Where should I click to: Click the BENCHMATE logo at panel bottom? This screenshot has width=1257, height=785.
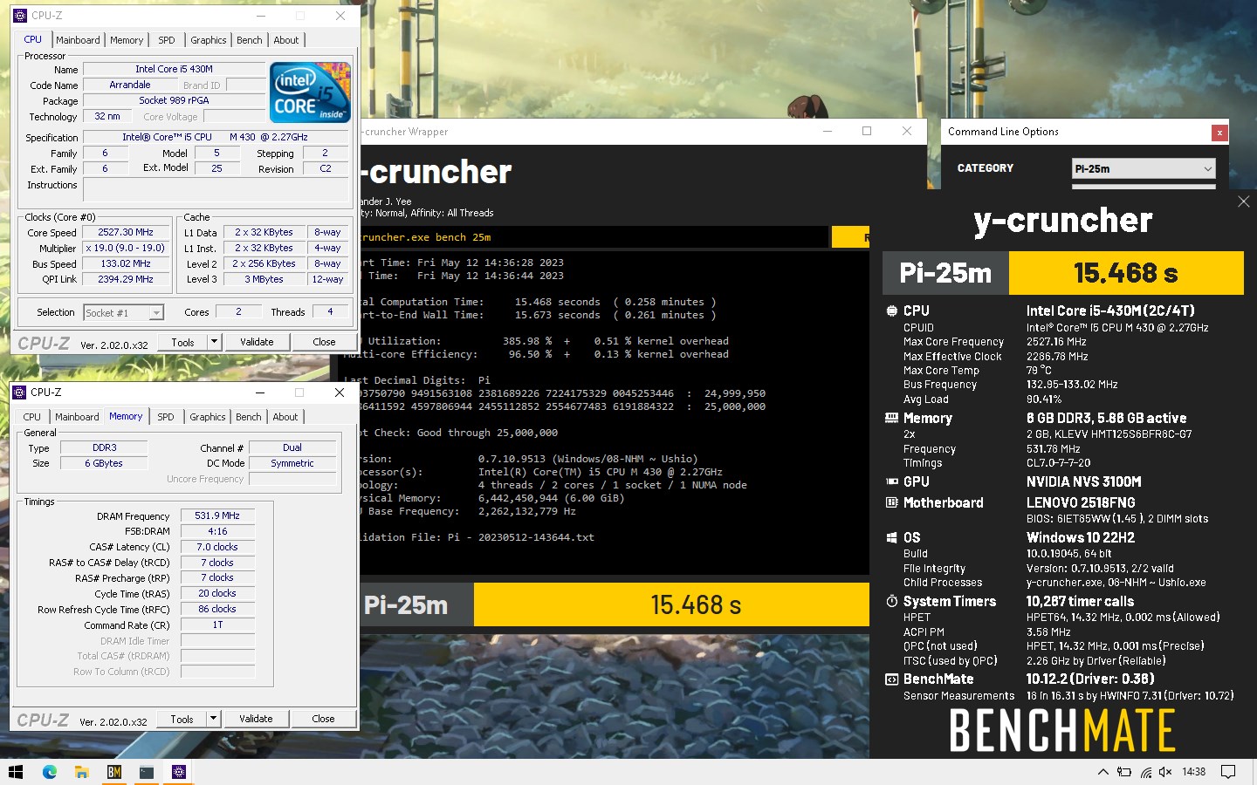tap(1062, 730)
